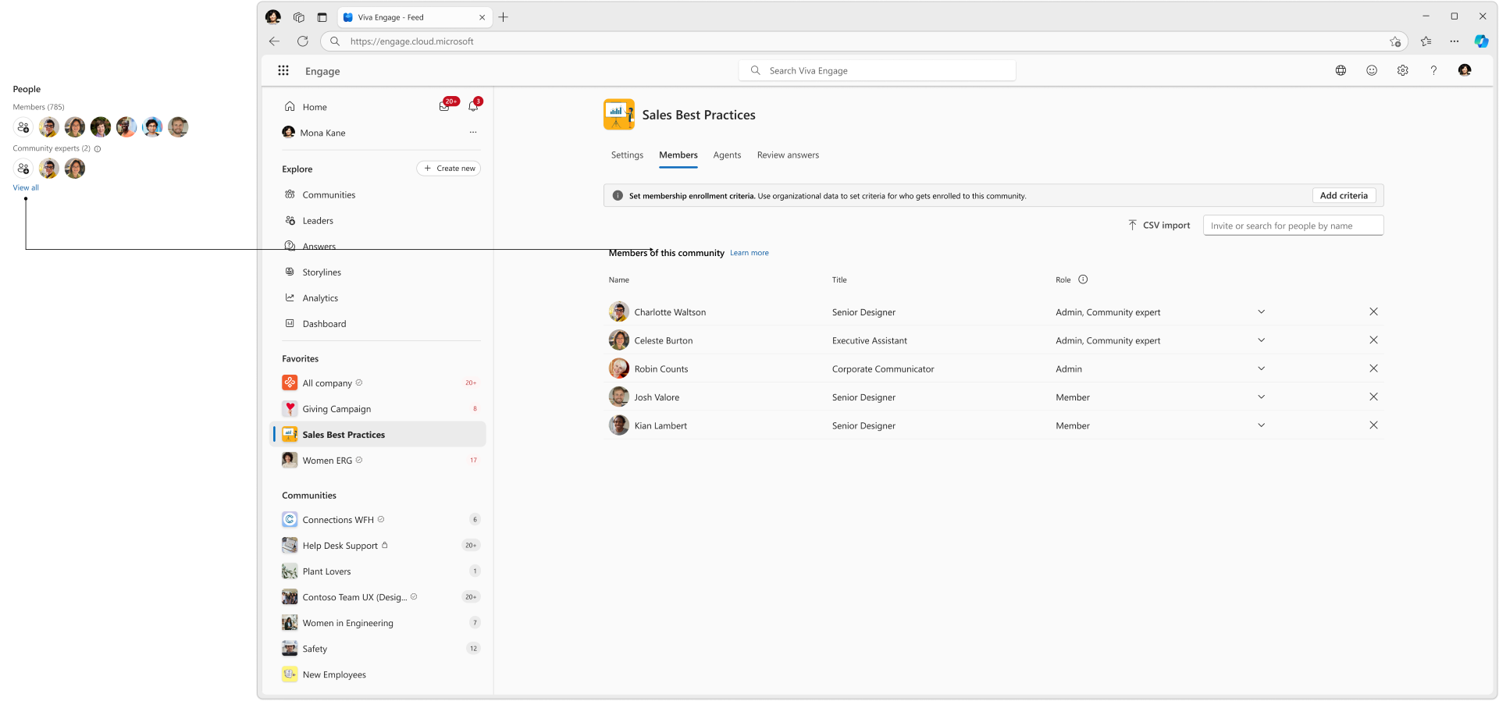Select the Members tab

(x=678, y=155)
